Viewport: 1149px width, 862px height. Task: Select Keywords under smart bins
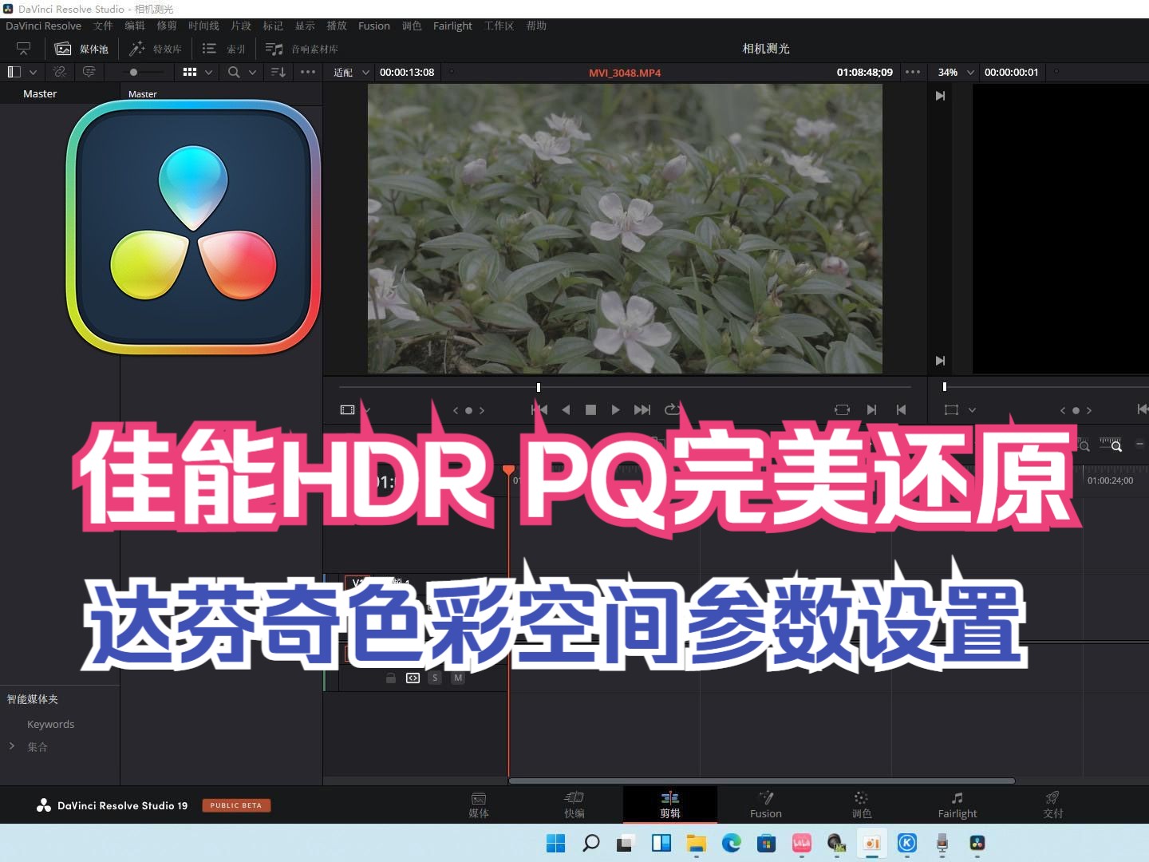[51, 724]
